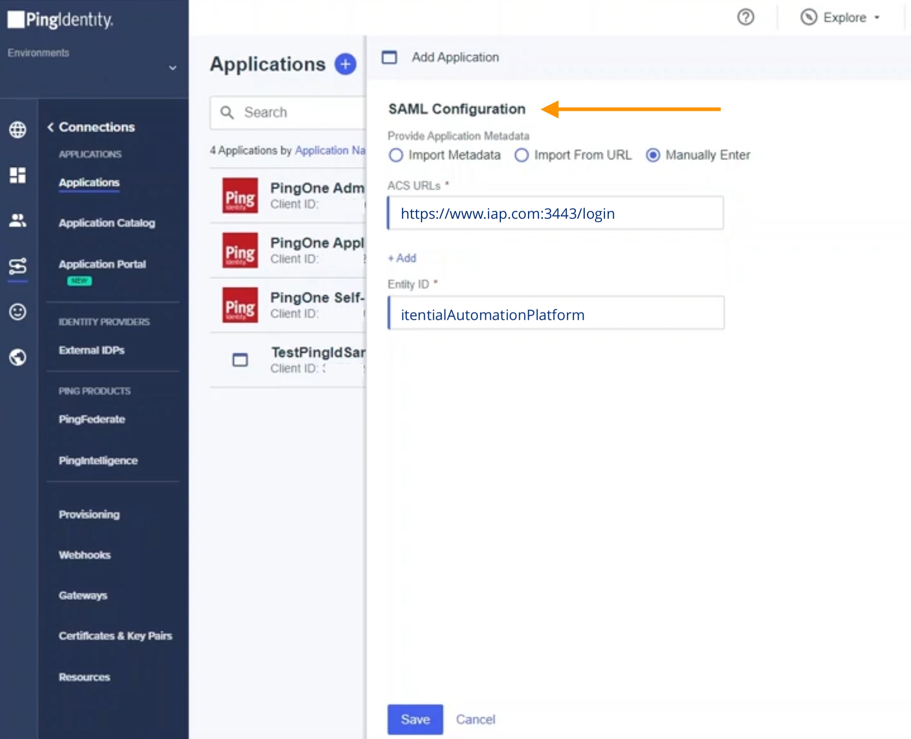Go to External IDPs menu item
The image size is (911, 739).
[91, 350]
